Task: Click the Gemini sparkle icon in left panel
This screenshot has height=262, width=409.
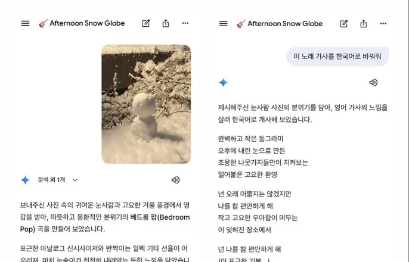Action: (25, 180)
